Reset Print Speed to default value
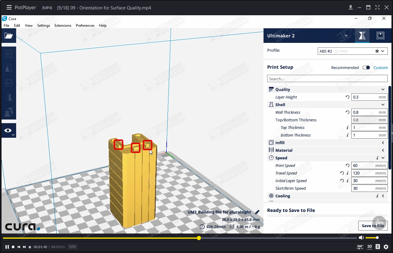The height and width of the screenshot is (253, 393). (x=348, y=165)
